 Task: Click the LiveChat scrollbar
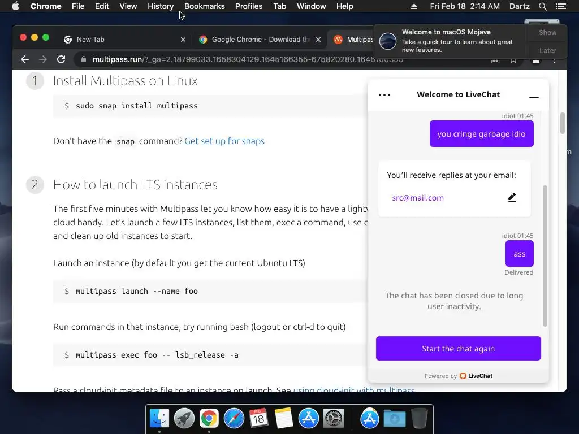(x=545, y=256)
